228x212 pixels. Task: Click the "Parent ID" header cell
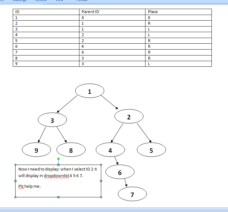[112, 12]
